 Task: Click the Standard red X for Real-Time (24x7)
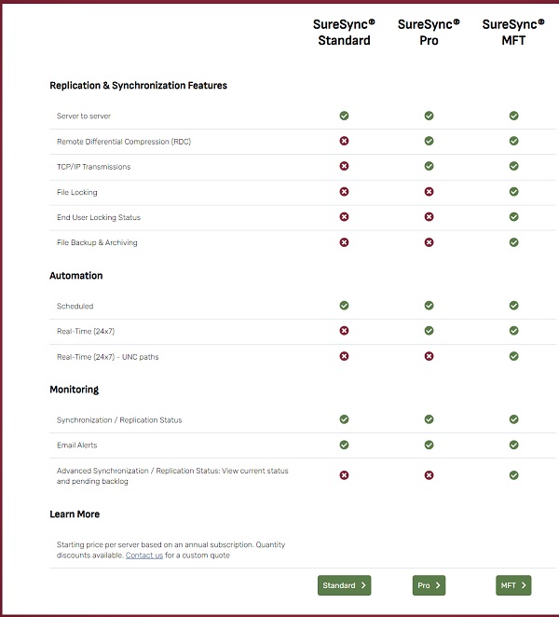(x=344, y=331)
